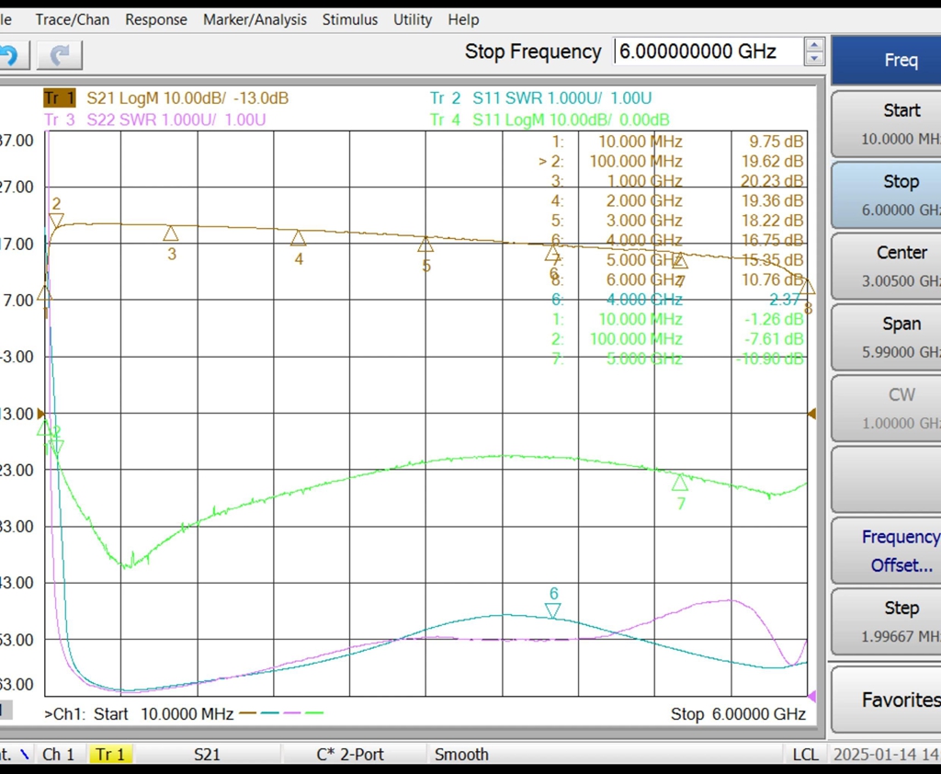Image resolution: width=941 pixels, height=774 pixels.
Task: Open the Trace/Chan menu
Action: point(72,19)
